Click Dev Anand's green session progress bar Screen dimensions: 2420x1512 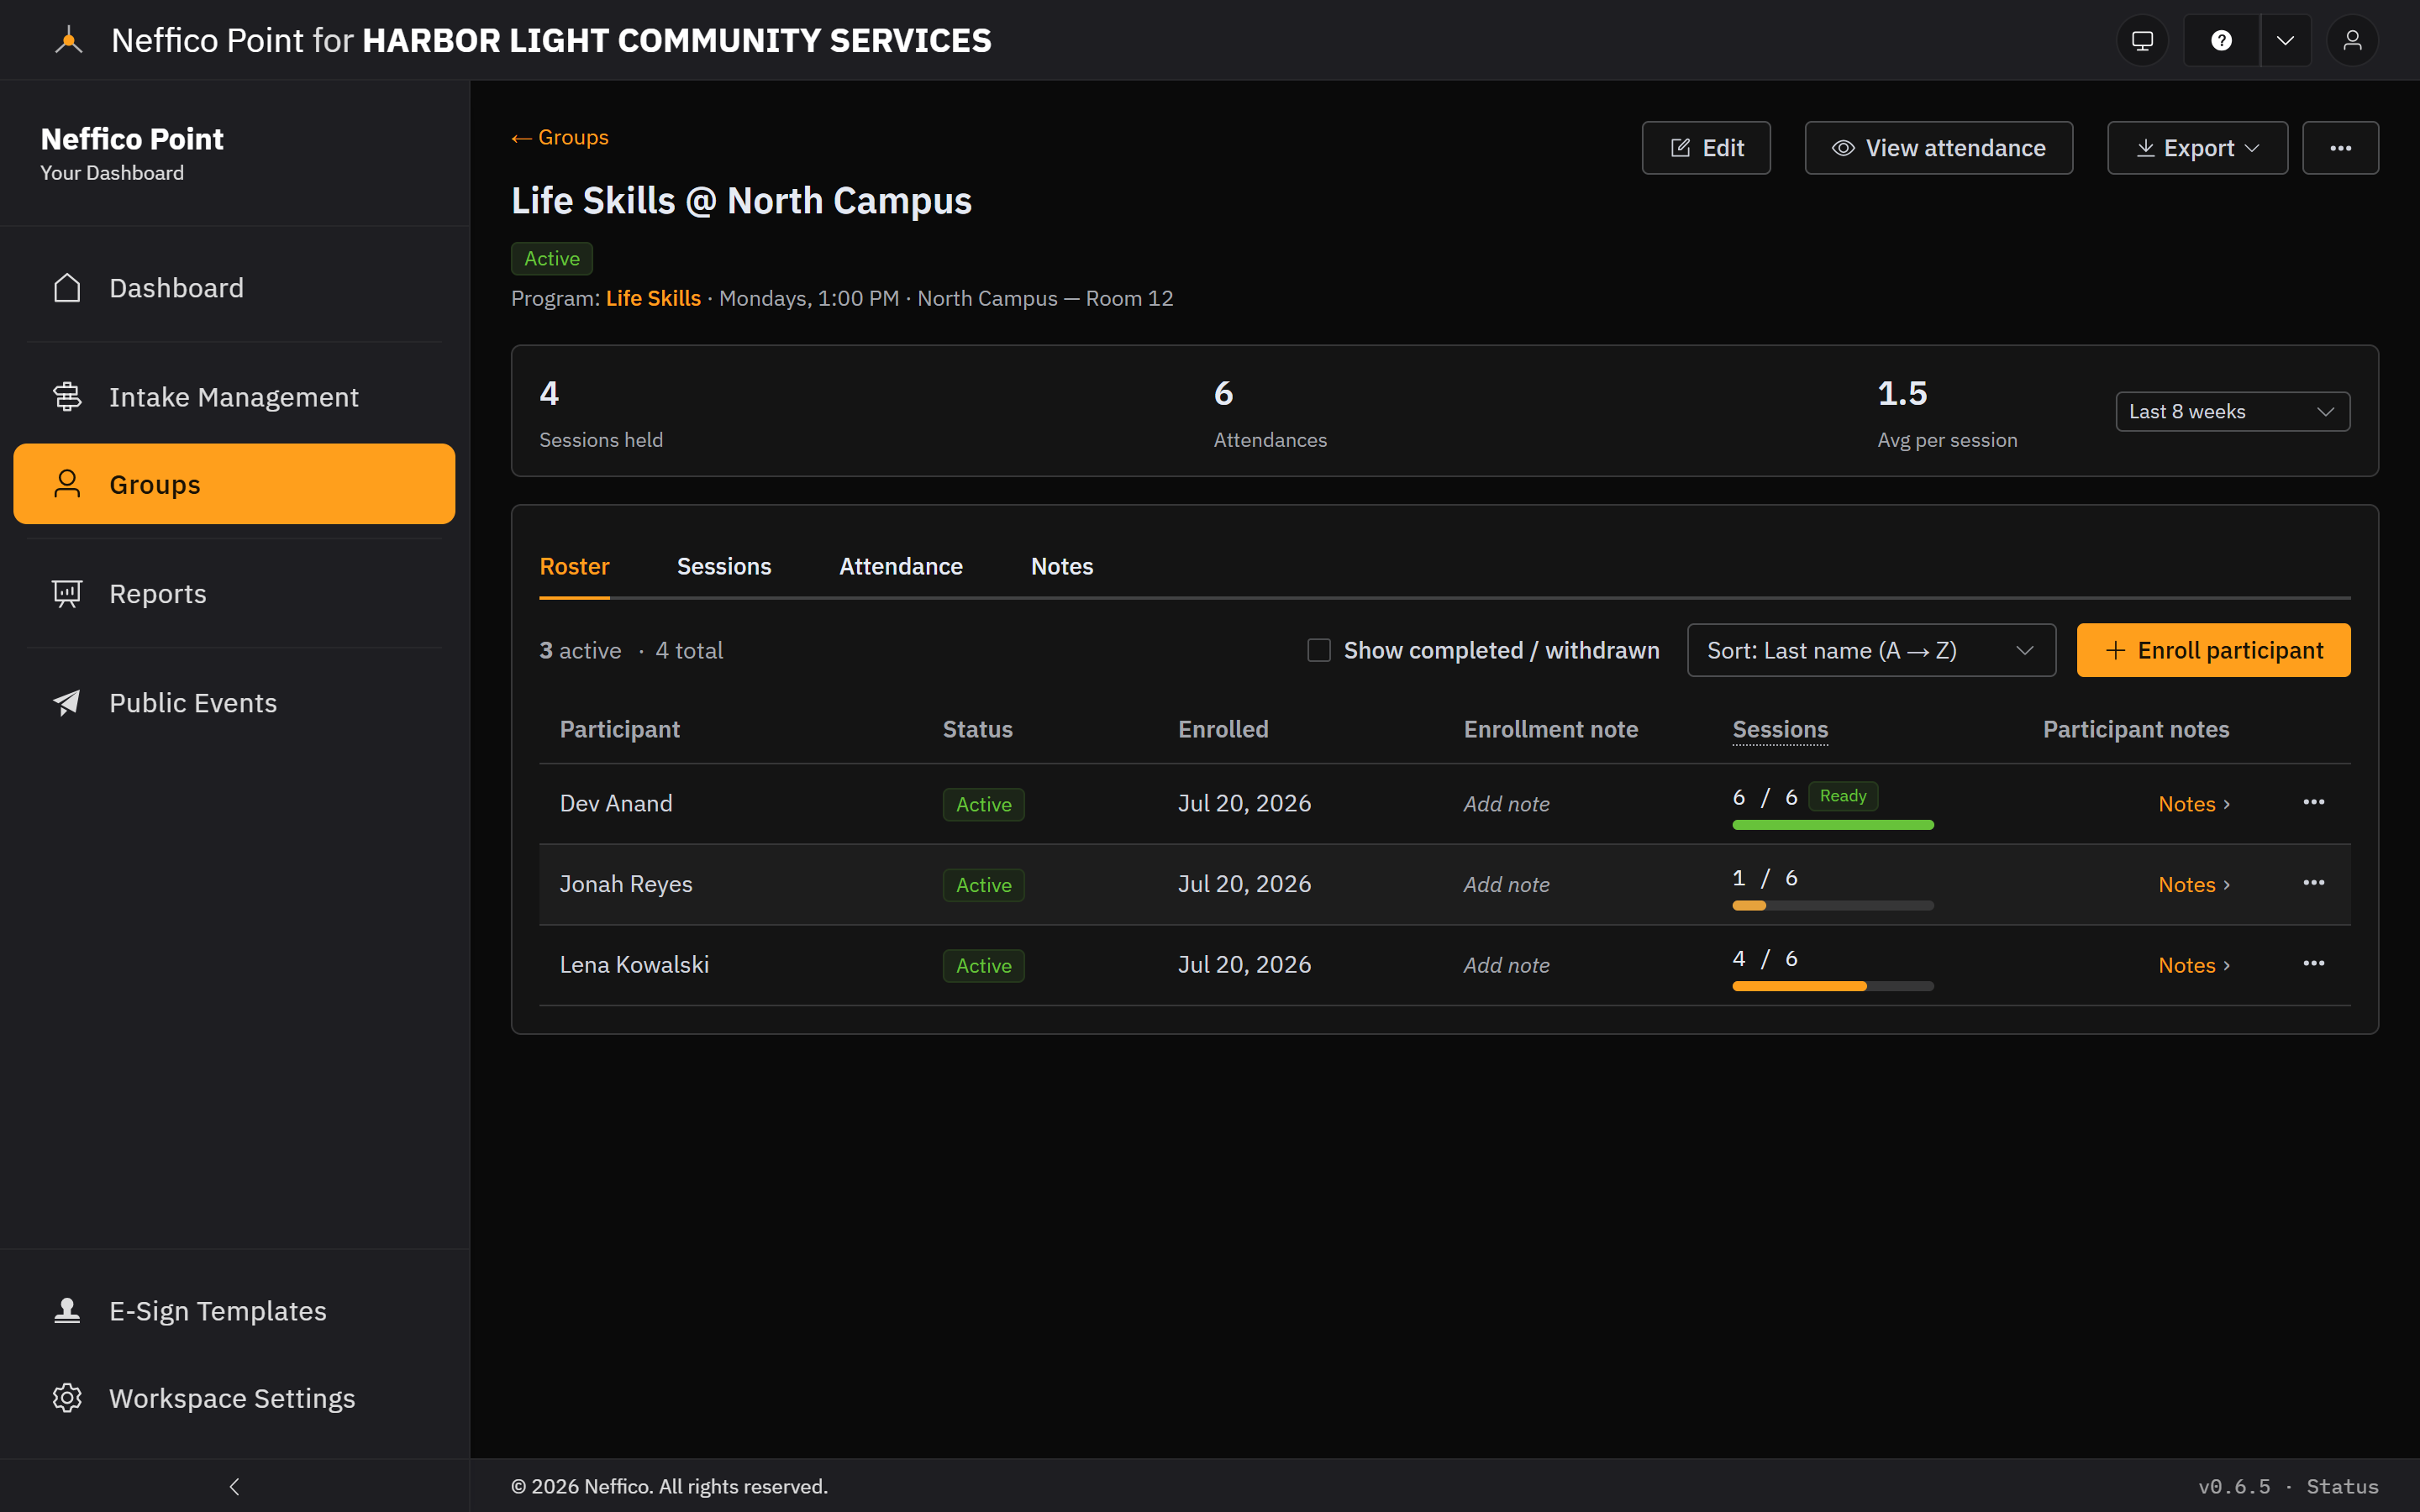click(x=1833, y=825)
